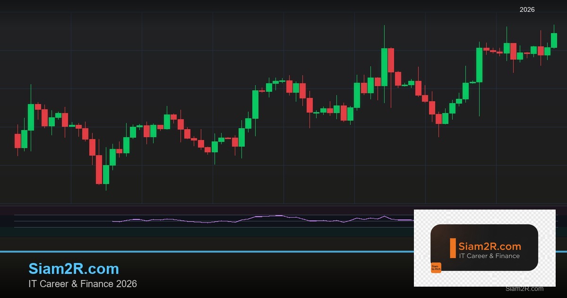Select the first red candle at far left
Screen dimensions: 567x298
tap(17, 141)
